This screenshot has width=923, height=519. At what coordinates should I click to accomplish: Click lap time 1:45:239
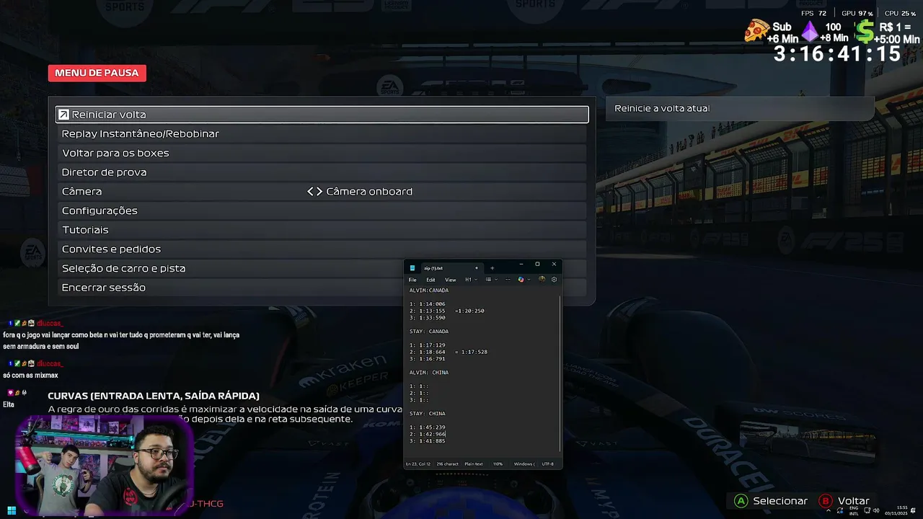(x=432, y=427)
